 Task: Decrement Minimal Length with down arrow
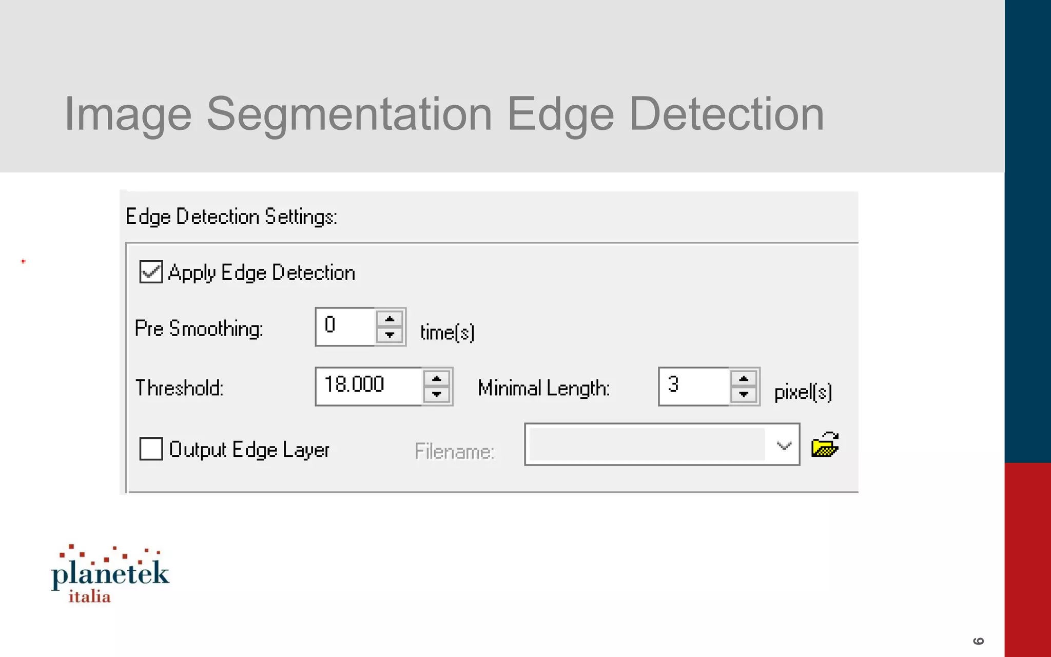744,395
